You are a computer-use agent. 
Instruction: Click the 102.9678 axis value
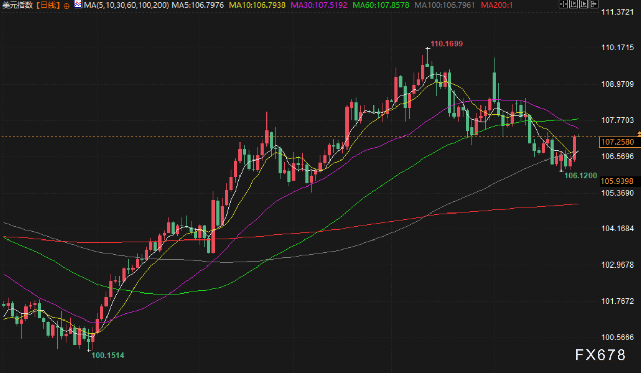[x=618, y=265]
